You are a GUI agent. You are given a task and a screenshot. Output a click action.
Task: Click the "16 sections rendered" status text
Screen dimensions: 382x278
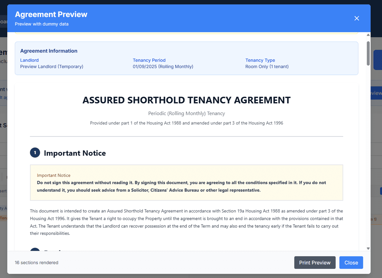[37, 263]
